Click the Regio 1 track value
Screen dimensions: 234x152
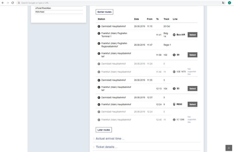167,45
